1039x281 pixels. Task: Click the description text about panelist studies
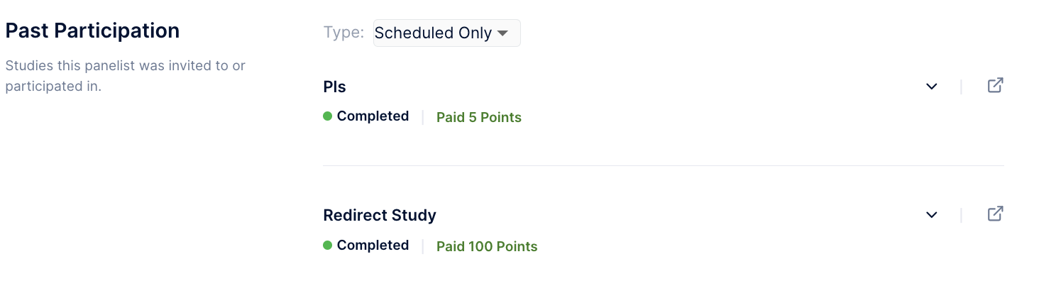(x=125, y=77)
